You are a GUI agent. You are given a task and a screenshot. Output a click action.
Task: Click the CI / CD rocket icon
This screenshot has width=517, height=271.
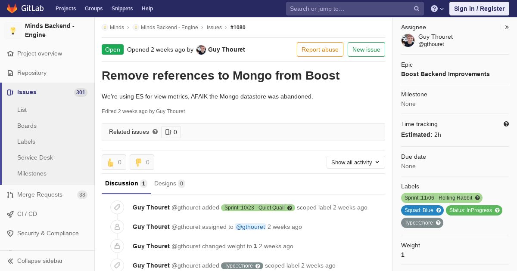click(10, 214)
